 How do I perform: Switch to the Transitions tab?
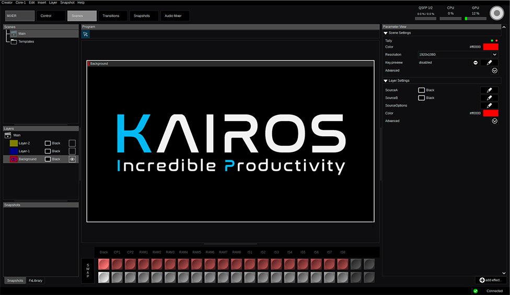click(113, 16)
